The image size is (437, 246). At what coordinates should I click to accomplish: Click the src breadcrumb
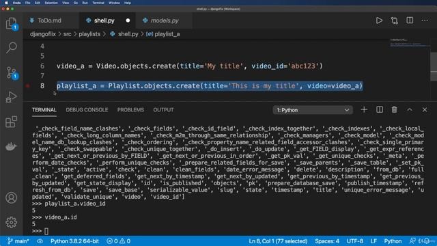[67, 34]
